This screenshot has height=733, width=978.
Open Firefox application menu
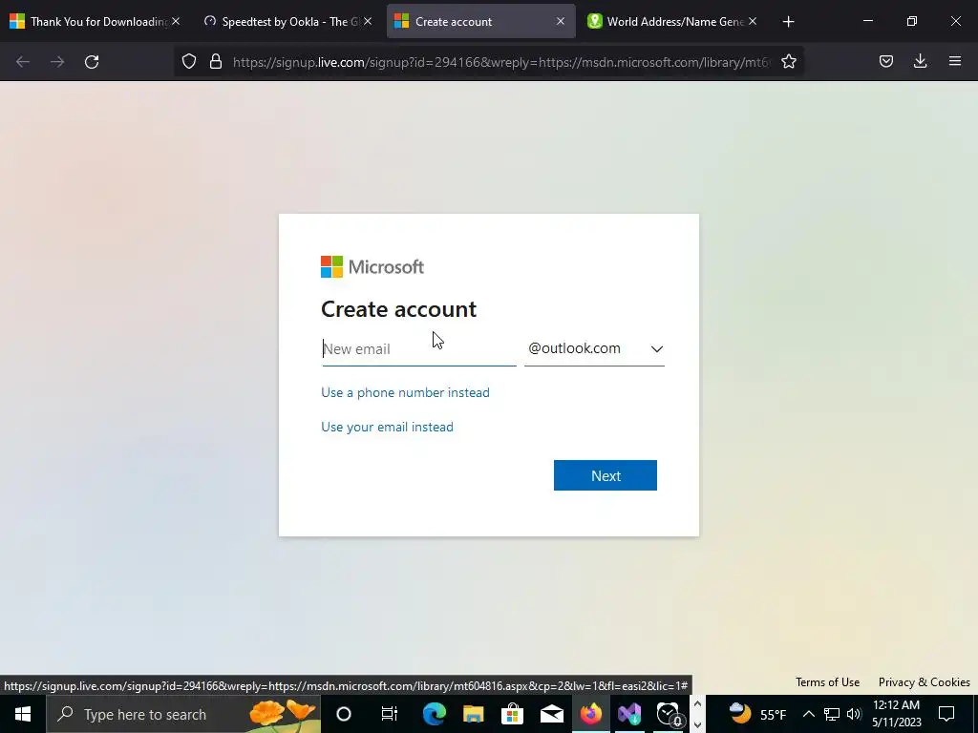(955, 61)
